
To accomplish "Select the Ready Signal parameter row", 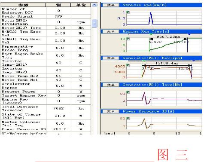I will tap(46, 16).
